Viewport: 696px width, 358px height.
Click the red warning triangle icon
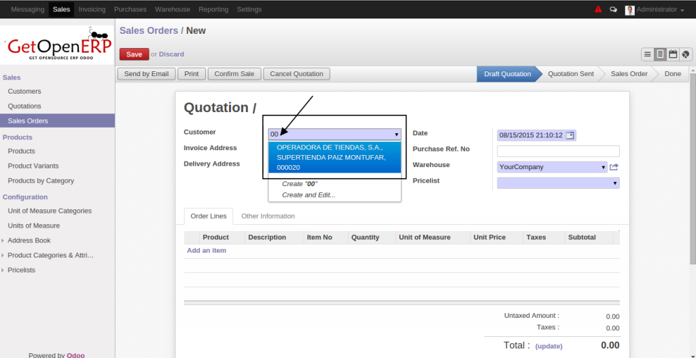598,10
